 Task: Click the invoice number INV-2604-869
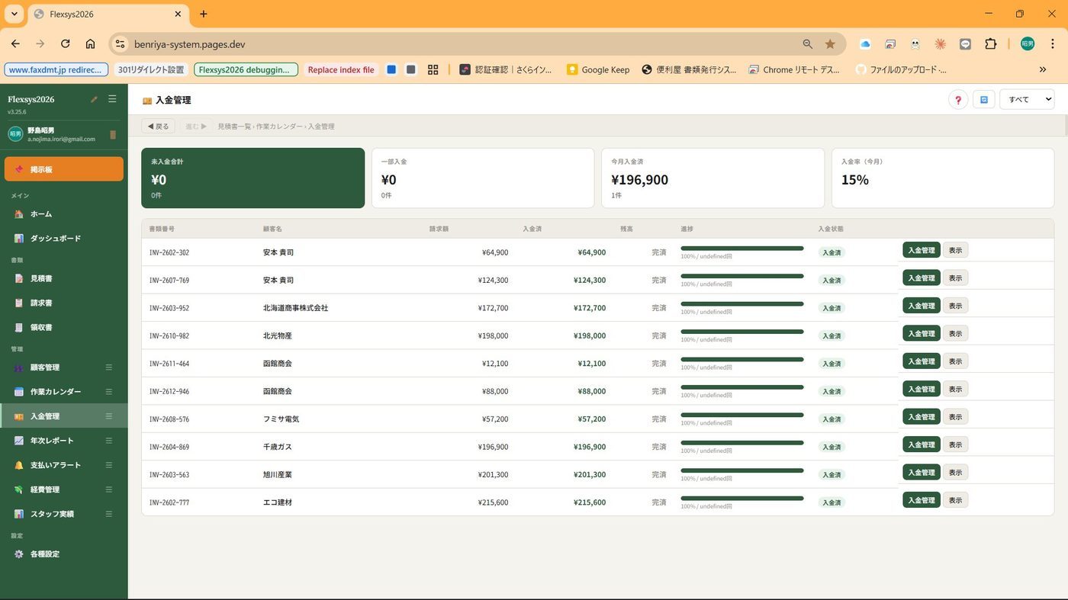(x=169, y=447)
